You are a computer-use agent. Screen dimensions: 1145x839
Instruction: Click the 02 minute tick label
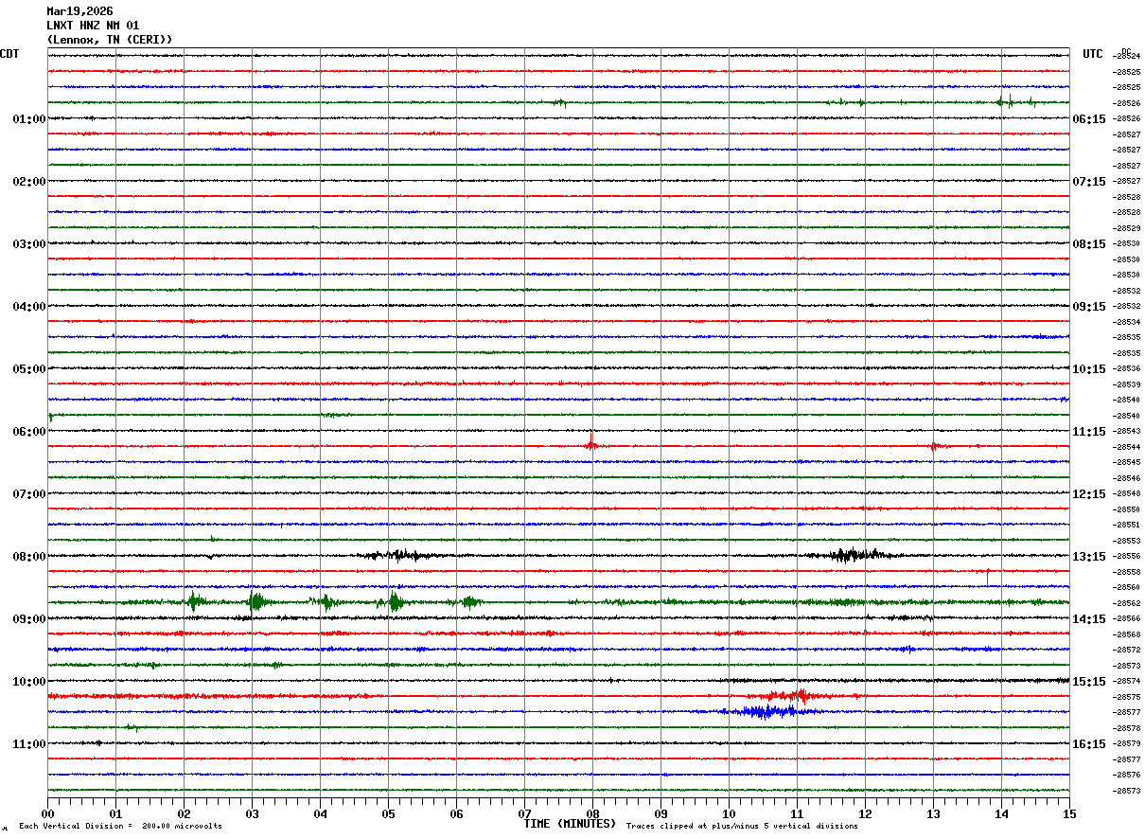click(184, 814)
